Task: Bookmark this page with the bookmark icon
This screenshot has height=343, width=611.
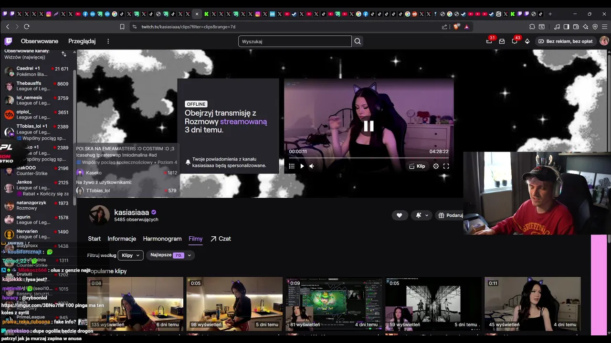Action: point(122,27)
